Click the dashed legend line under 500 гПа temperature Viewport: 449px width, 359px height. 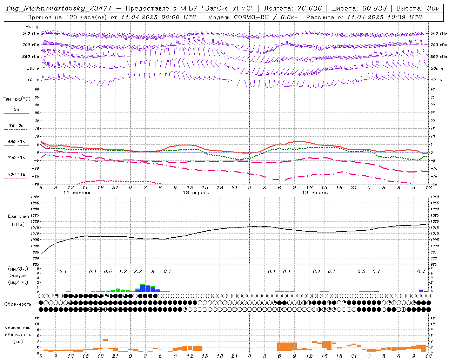coord(16,178)
